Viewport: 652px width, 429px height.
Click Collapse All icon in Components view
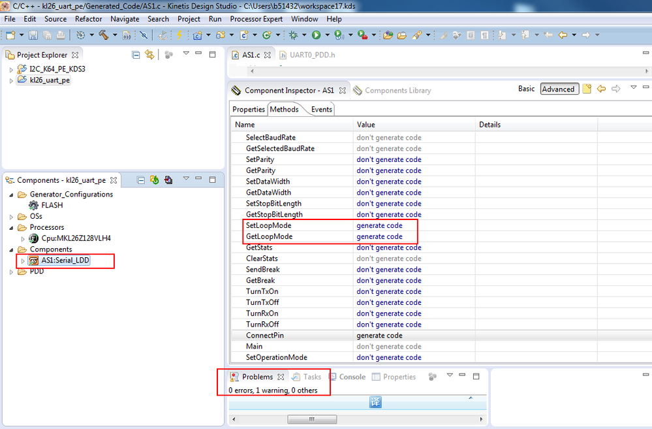click(x=141, y=180)
